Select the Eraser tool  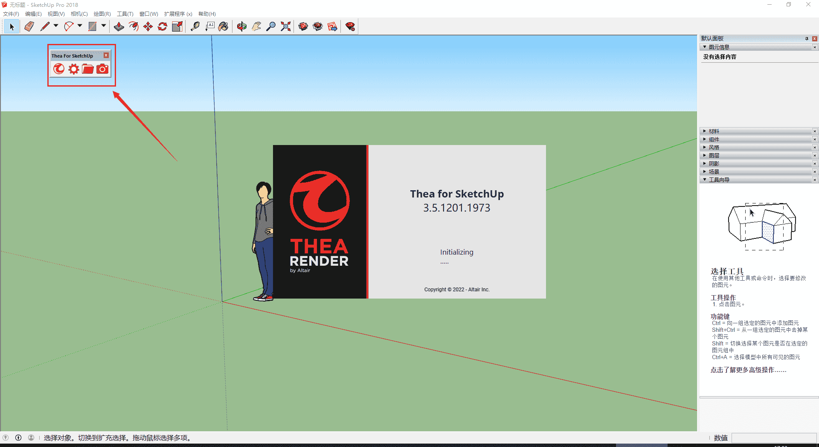point(29,26)
